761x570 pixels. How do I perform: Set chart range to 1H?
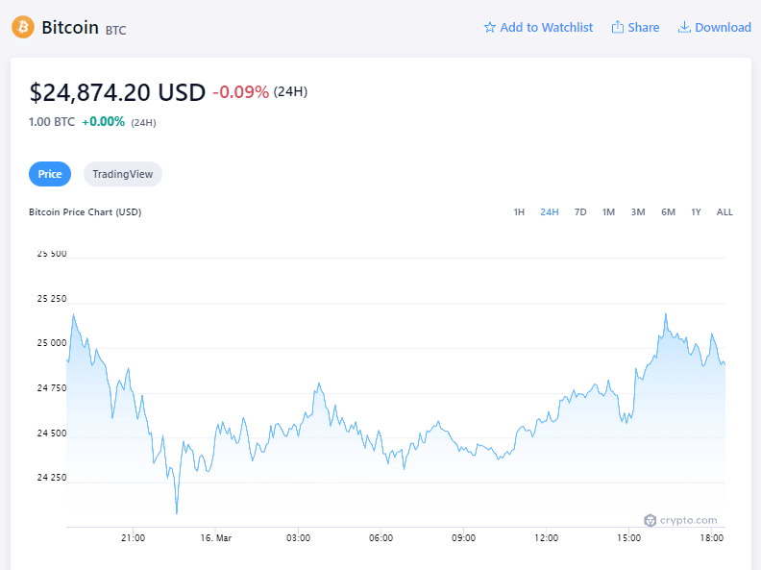click(x=519, y=212)
